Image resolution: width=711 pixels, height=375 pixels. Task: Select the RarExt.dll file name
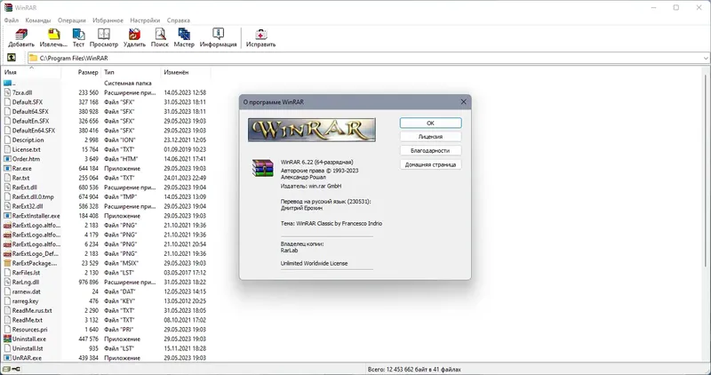pos(25,187)
